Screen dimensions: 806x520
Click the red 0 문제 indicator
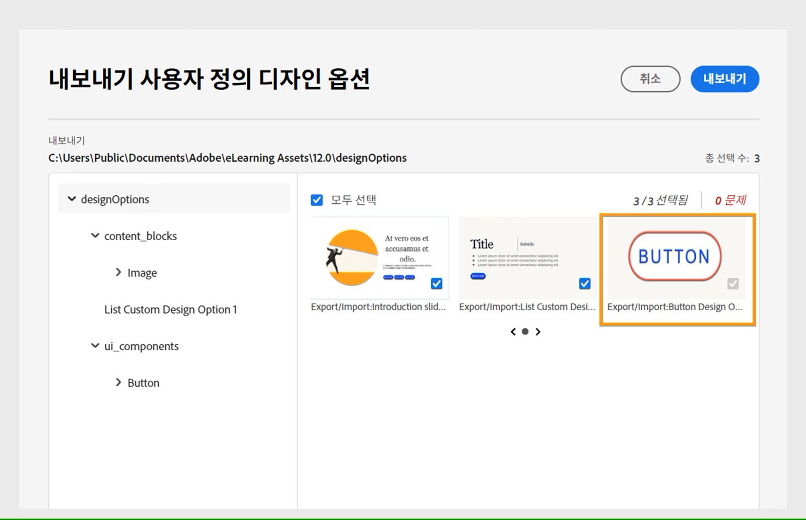731,200
